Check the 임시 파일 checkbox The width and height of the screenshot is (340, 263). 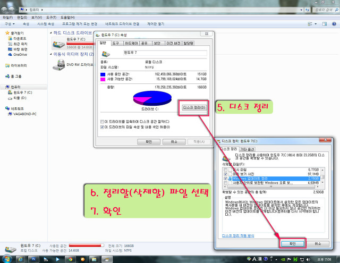[225, 170]
